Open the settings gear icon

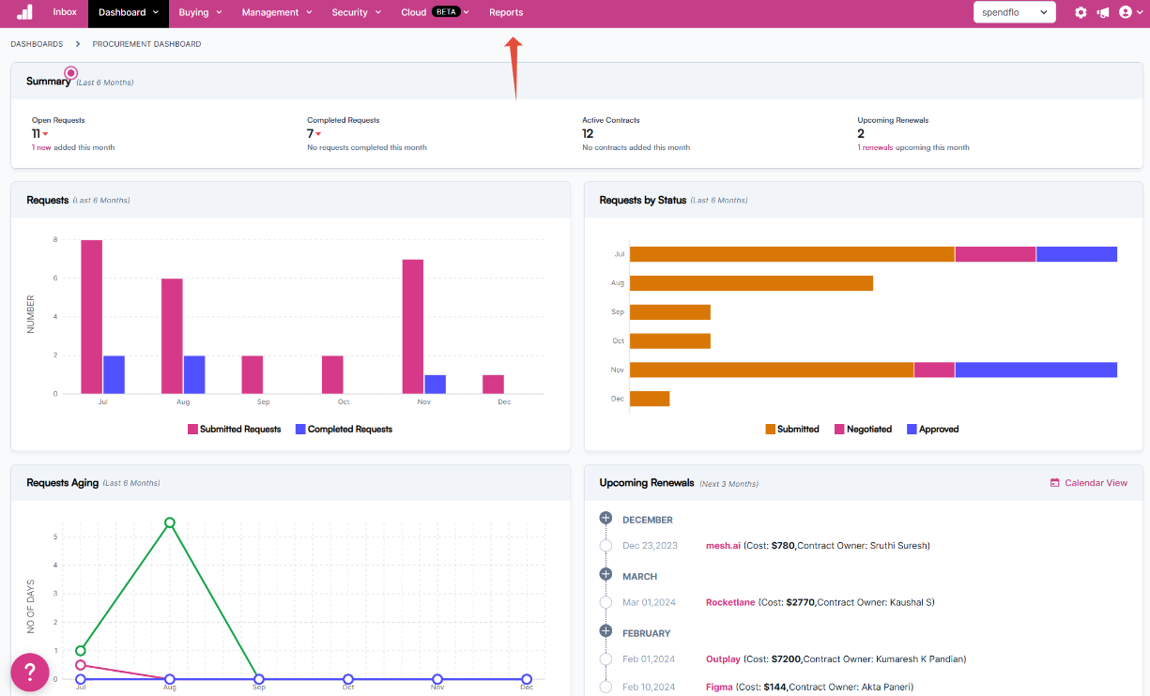click(x=1081, y=12)
